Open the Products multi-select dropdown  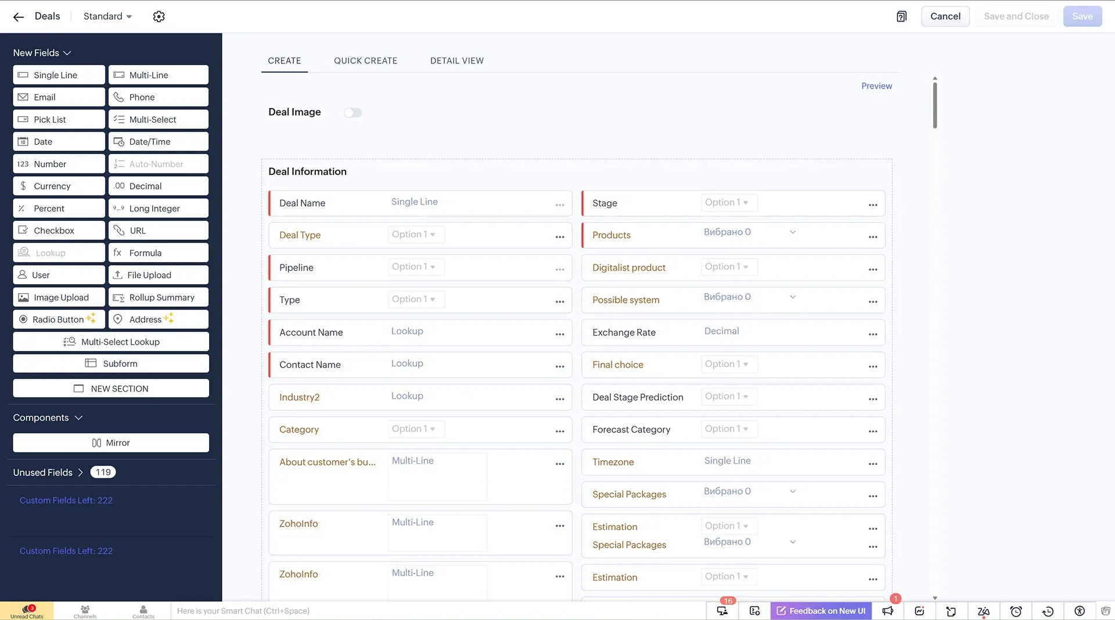[x=749, y=232]
